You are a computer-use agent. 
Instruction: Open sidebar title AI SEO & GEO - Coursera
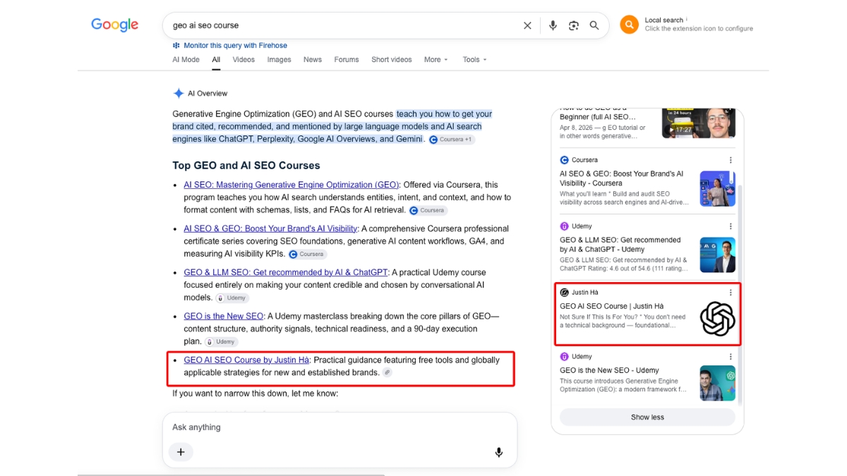(x=621, y=178)
